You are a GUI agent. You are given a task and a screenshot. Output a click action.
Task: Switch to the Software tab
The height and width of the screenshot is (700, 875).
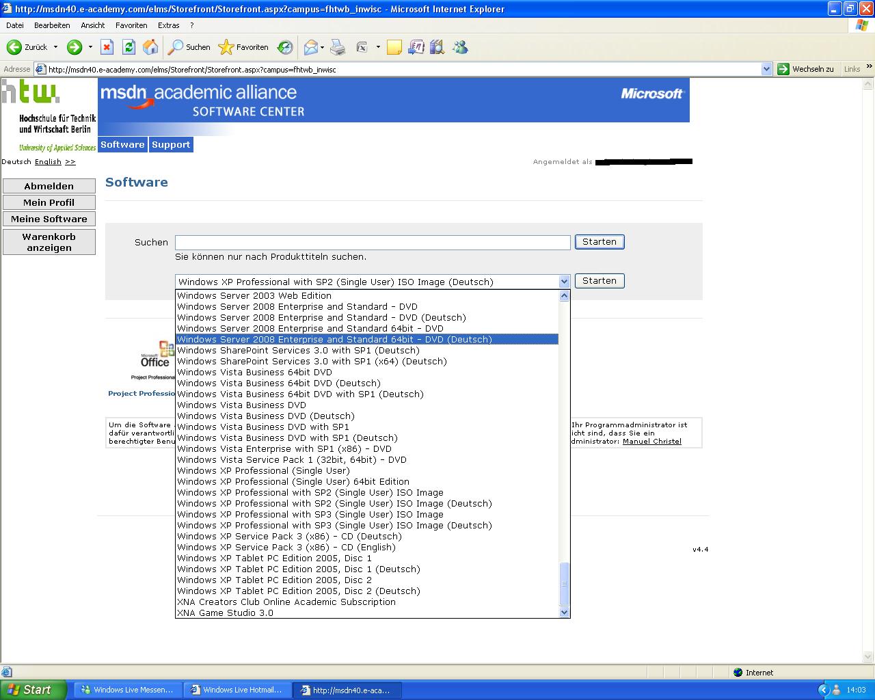click(x=122, y=144)
